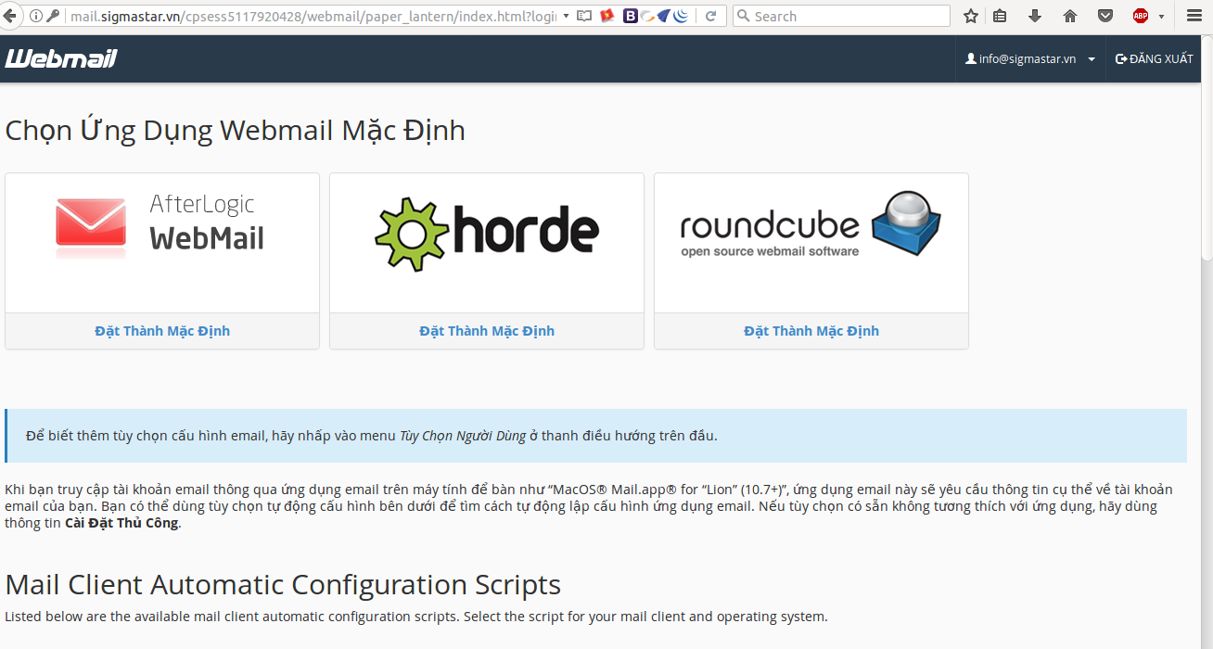Show bookmarks list icon
The height and width of the screenshot is (649, 1213).
point(1000,16)
